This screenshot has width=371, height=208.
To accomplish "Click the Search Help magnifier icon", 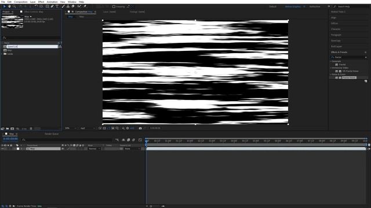I will (x=335, y=6).
